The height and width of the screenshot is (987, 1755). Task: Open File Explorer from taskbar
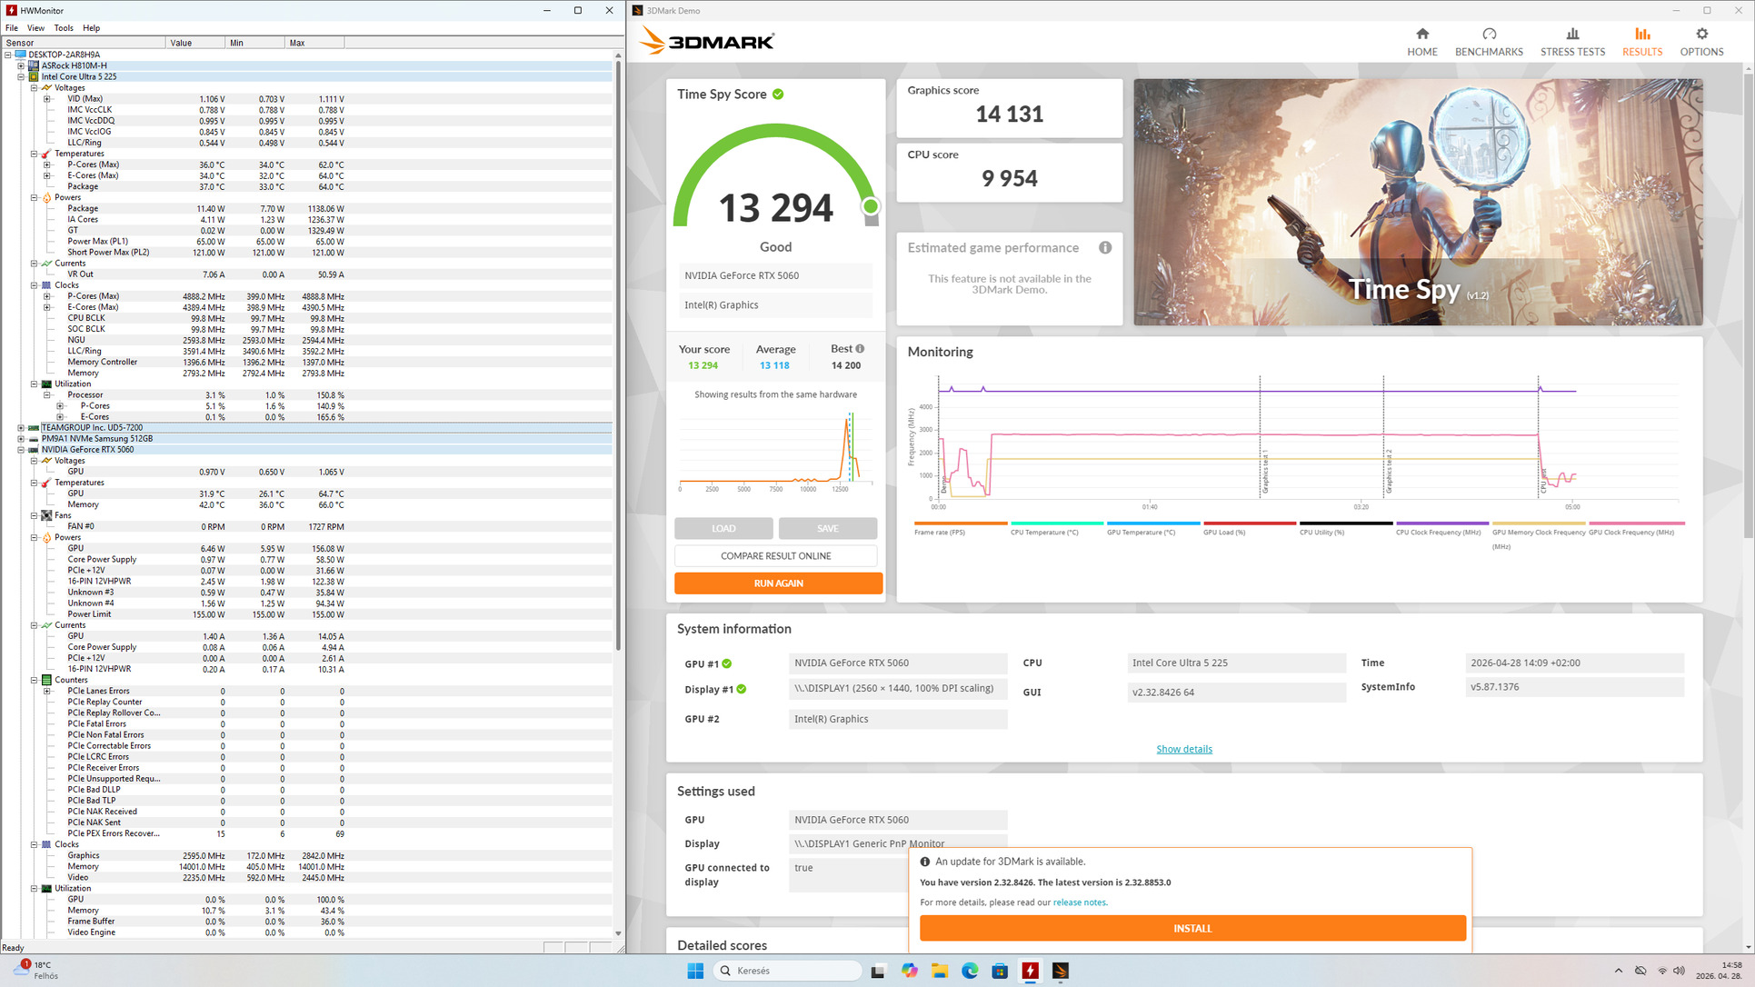tap(939, 971)
